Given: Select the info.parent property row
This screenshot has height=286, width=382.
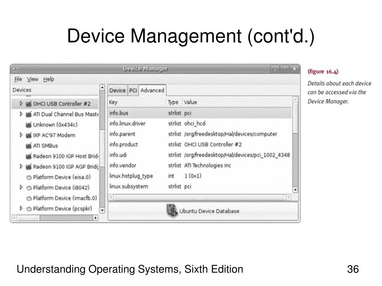Looking at the screenshot, I should click(200, 134).
